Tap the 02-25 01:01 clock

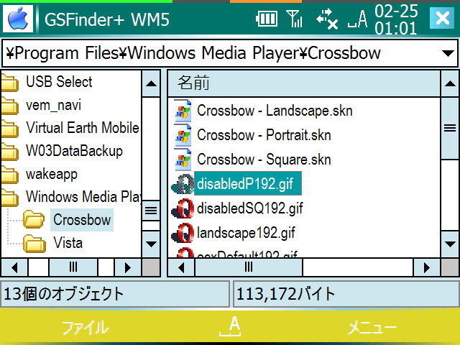[x=396, y=19]
